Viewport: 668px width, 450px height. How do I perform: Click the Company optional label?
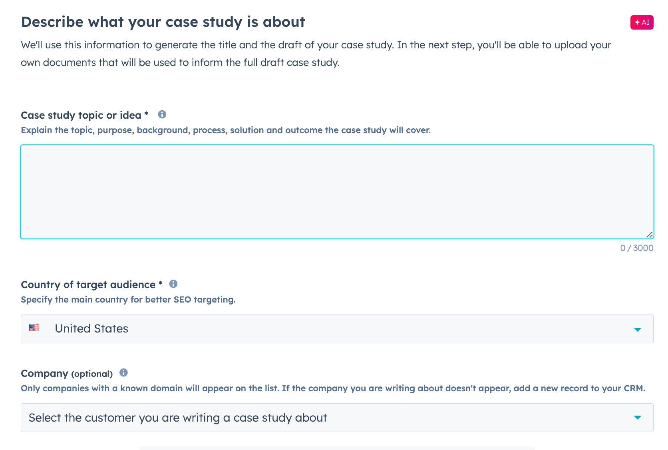pos(67,373)
